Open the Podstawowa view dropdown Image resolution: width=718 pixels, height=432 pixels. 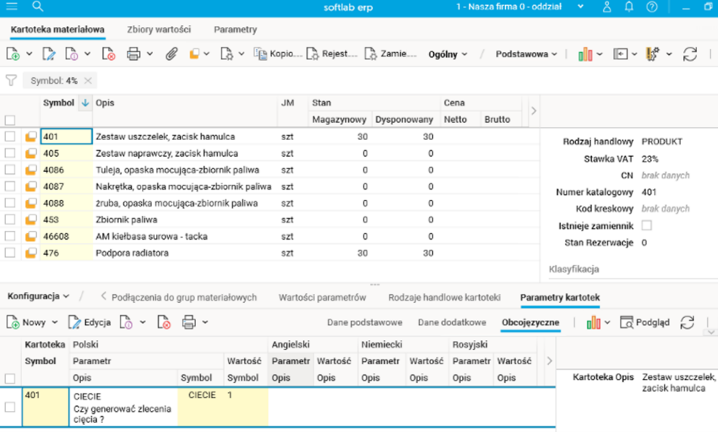526,54
